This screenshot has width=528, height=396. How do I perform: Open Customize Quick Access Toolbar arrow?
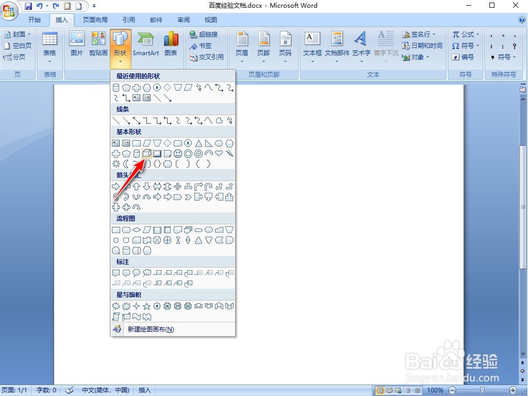(x=94, y=6)
